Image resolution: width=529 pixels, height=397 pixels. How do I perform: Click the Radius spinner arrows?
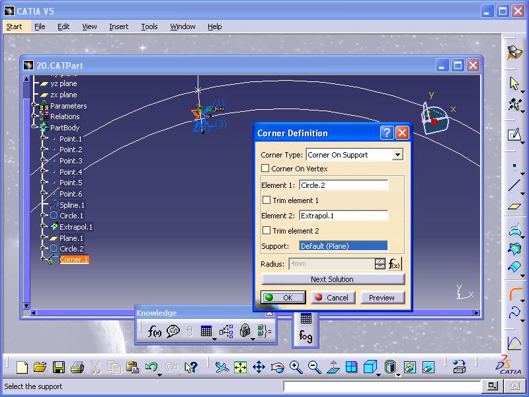(x=380, y=264)
